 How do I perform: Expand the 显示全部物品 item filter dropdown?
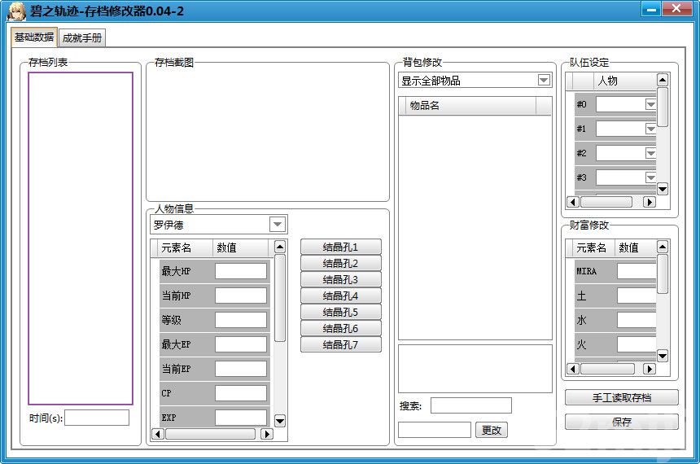pos(544,81)
